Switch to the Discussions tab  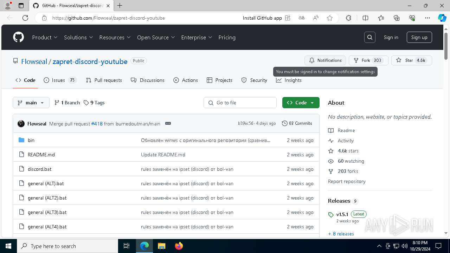coord(148,80)
